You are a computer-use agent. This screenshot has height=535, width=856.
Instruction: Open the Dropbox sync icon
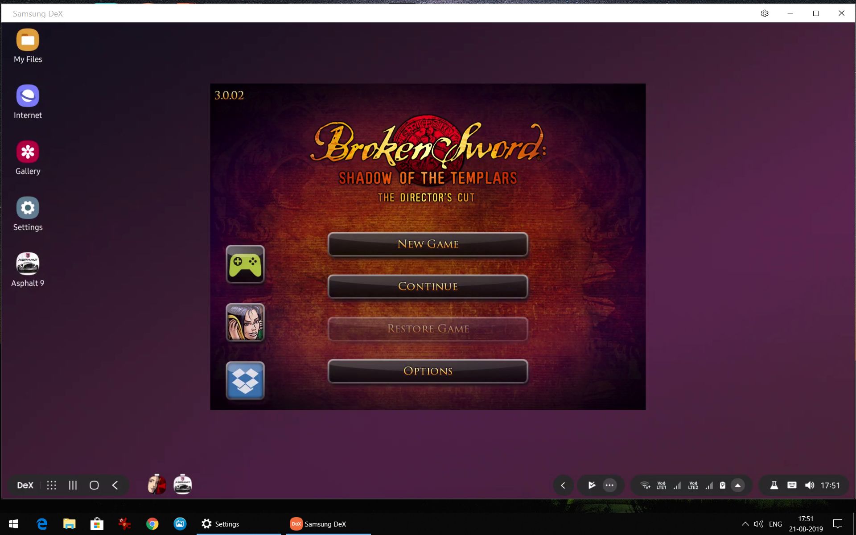tap(245, 380)
